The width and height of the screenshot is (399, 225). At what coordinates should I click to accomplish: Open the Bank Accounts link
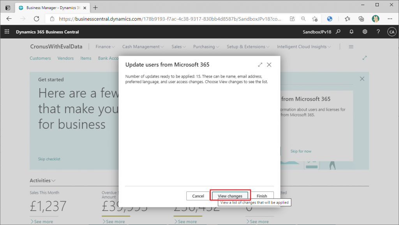coord(108,58)
